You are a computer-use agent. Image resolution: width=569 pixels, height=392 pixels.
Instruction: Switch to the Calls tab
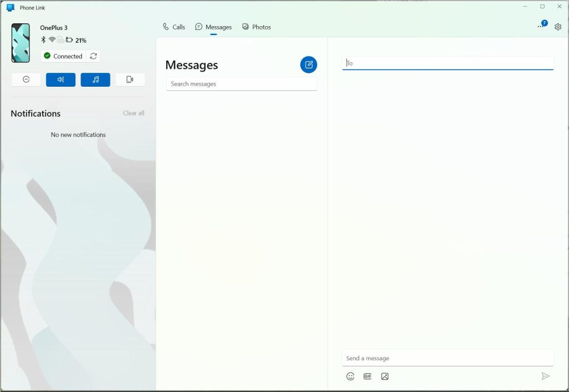tap(174, 26)
